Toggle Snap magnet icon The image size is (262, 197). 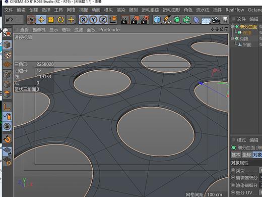(x=7, y=139)
